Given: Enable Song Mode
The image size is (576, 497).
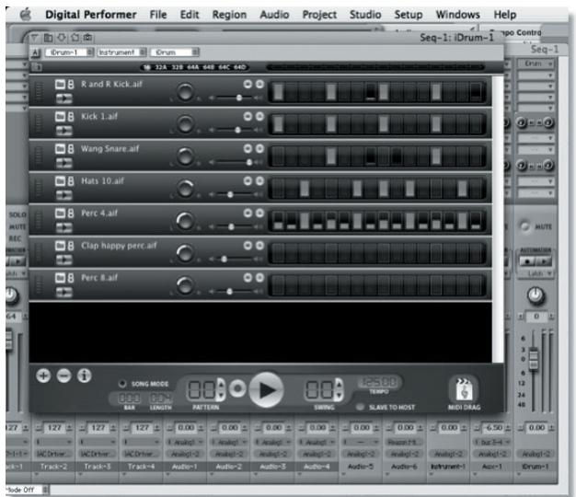Looking at the screenshot, I should coord(122,384).
